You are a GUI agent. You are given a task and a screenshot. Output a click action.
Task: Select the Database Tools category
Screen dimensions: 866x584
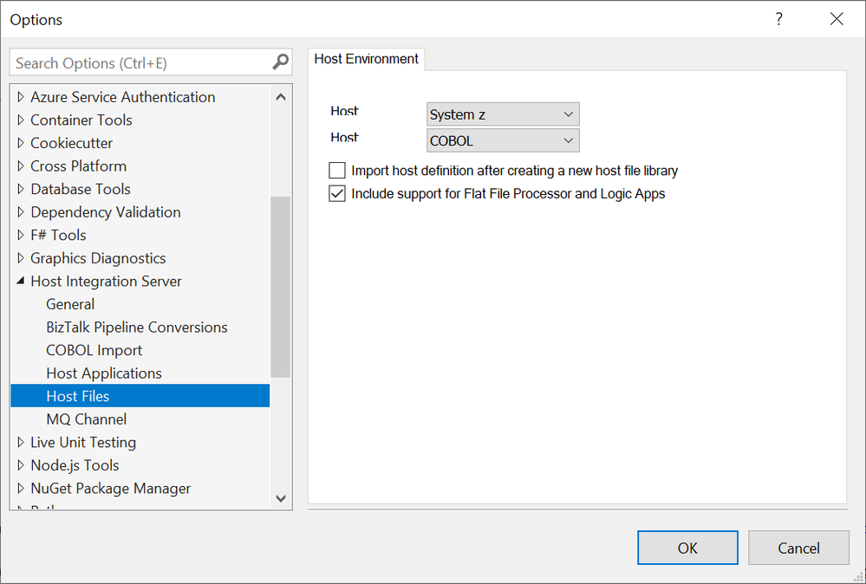click(81, 190)
